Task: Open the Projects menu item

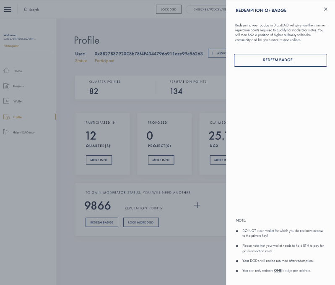Action: (x=18, y=86)
